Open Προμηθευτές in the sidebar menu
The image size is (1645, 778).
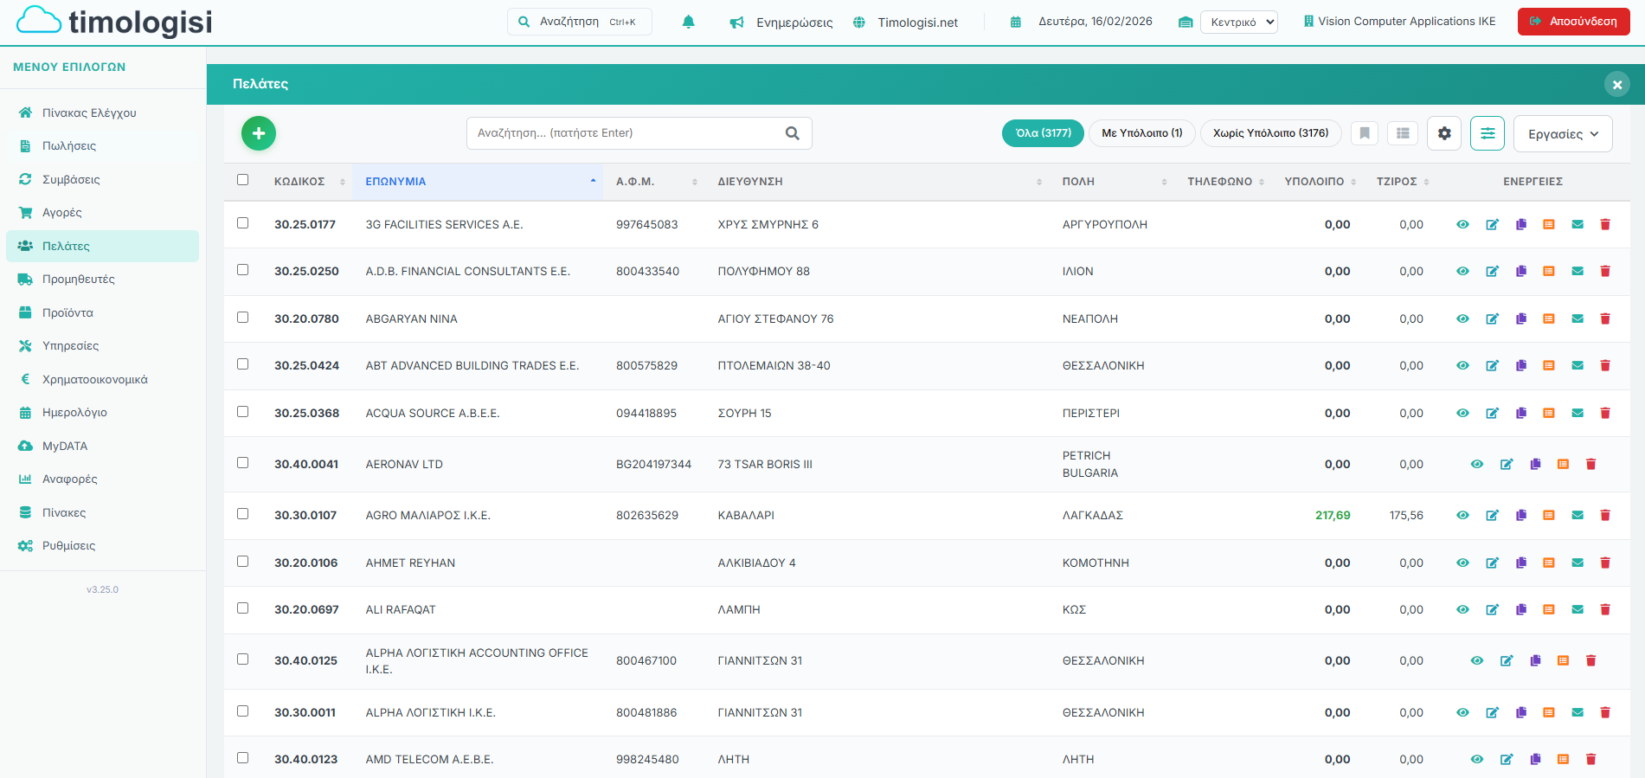tap(78, 280)
